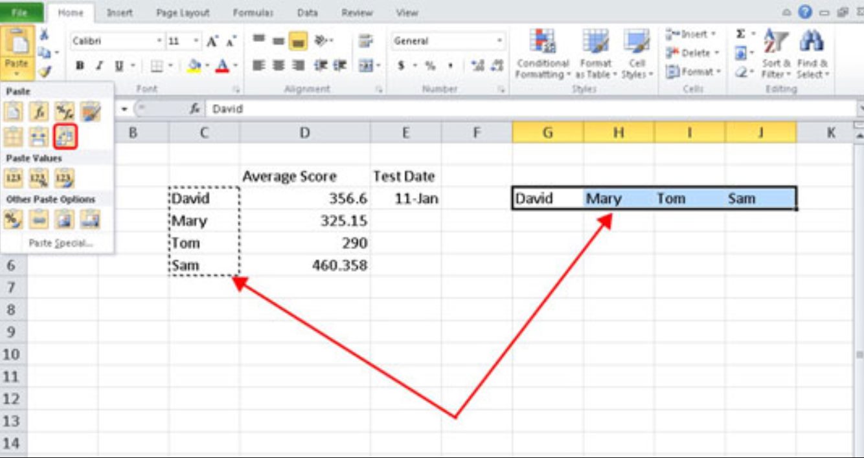
Task: Toggle bold formatting
Action: pyautogui.click(x=80, y=65)
